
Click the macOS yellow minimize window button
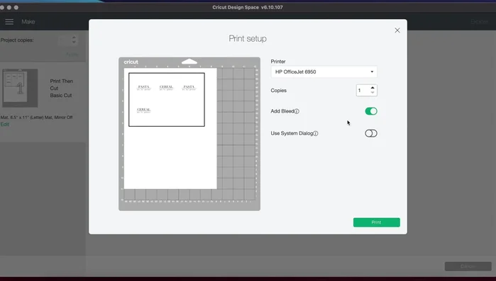click(x=9, y=7)
